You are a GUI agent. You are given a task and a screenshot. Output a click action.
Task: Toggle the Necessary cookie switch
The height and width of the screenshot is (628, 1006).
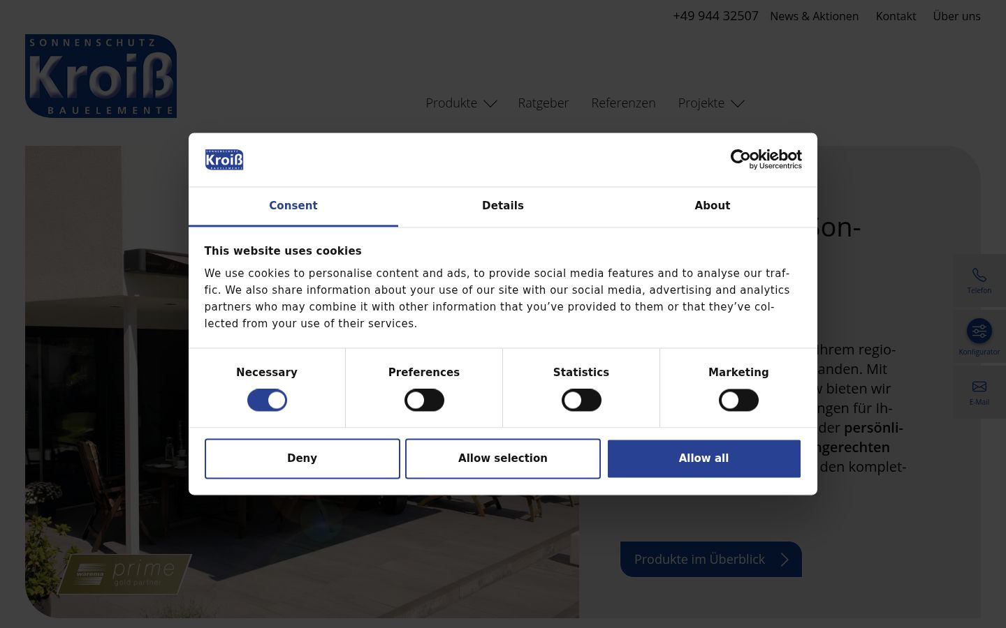tap(267, 400)
